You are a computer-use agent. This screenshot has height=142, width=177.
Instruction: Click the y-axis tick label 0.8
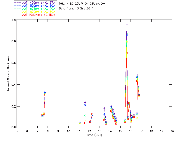(x=14, y=41)
